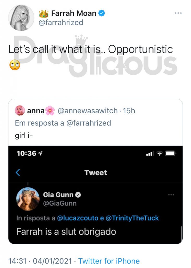Image resolution: width=191 pixels, height=268 pixels.
Task: Click the @lucazcouto mention
Action: click(x=78, y=218)
